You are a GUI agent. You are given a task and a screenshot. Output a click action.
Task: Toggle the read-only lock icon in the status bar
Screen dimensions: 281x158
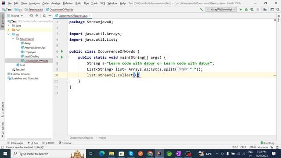(272, 147)
